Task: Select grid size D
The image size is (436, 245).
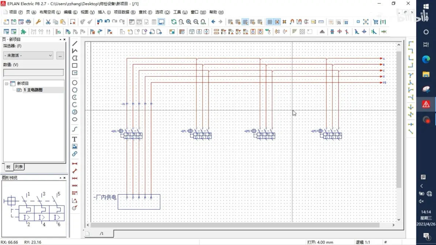Action: point(252,22)
